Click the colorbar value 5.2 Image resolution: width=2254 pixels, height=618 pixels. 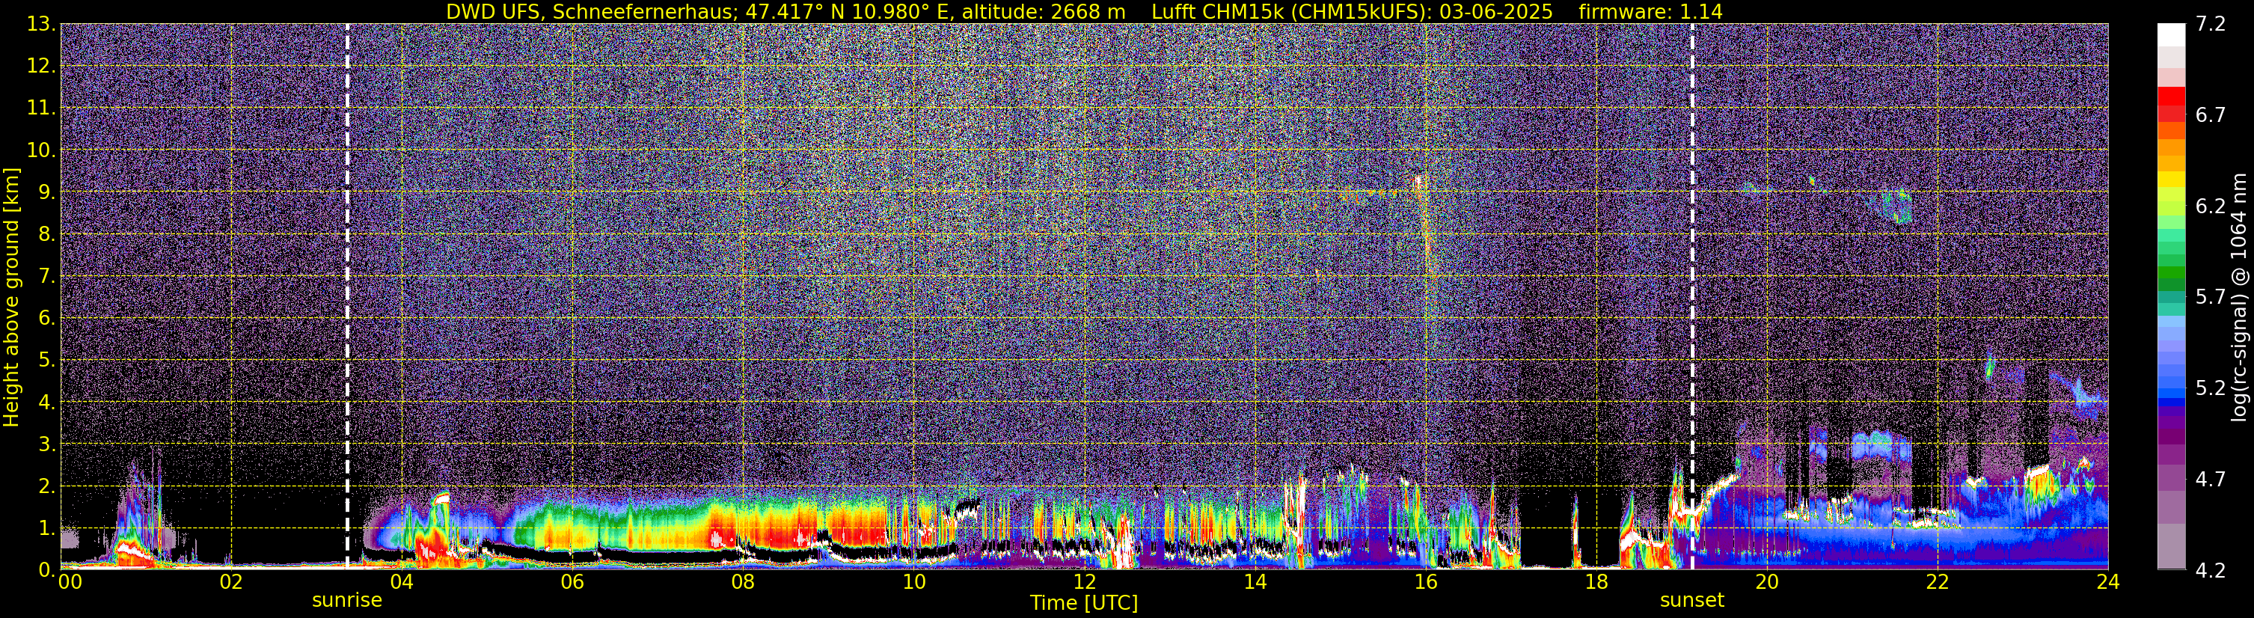coord(2211,388)
